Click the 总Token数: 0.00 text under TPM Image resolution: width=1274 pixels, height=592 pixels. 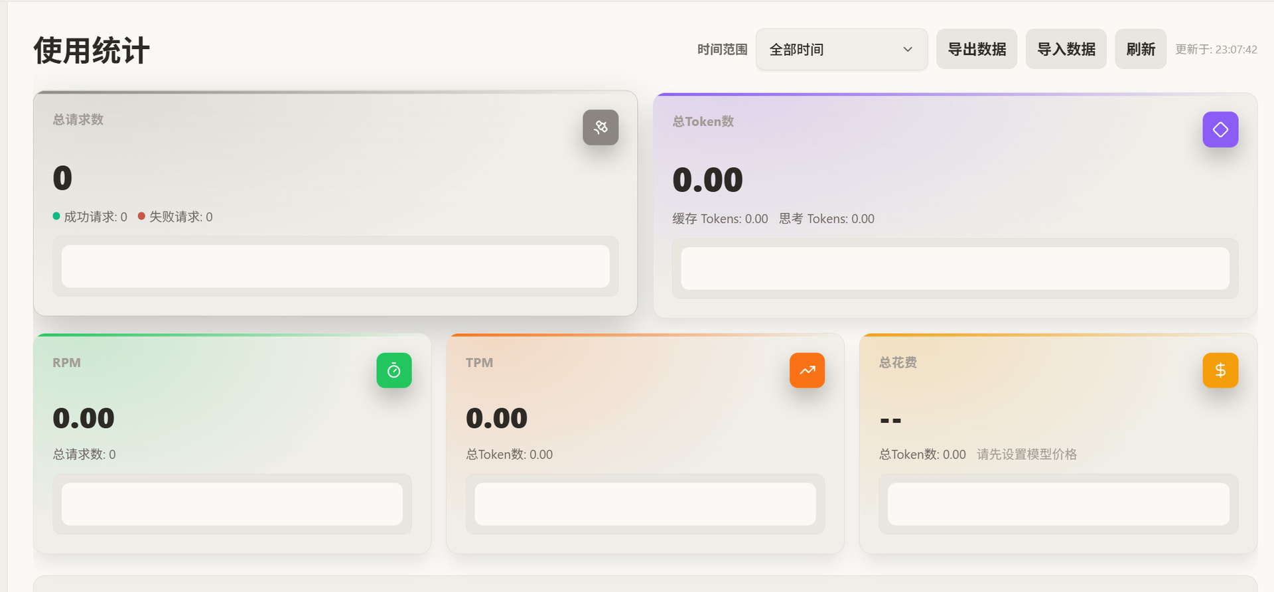point(509,455)
